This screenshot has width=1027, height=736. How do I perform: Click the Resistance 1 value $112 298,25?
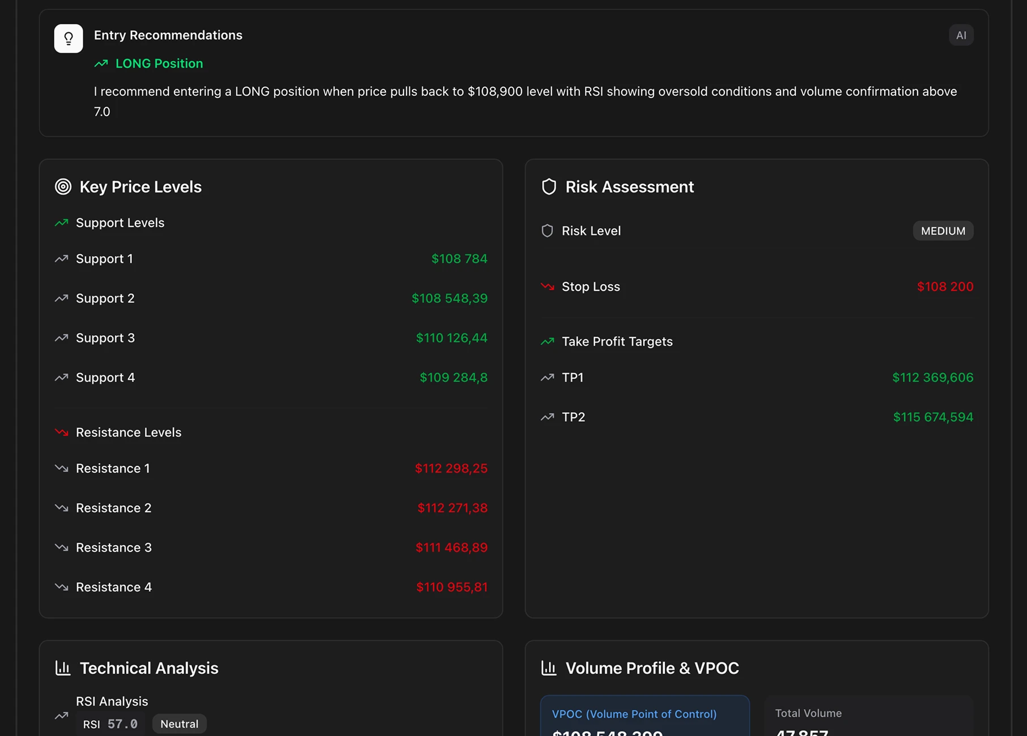coord(451,468)
